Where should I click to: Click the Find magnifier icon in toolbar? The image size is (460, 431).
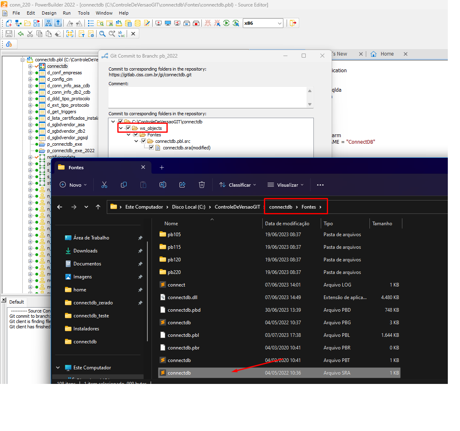(x=102, y=34)
